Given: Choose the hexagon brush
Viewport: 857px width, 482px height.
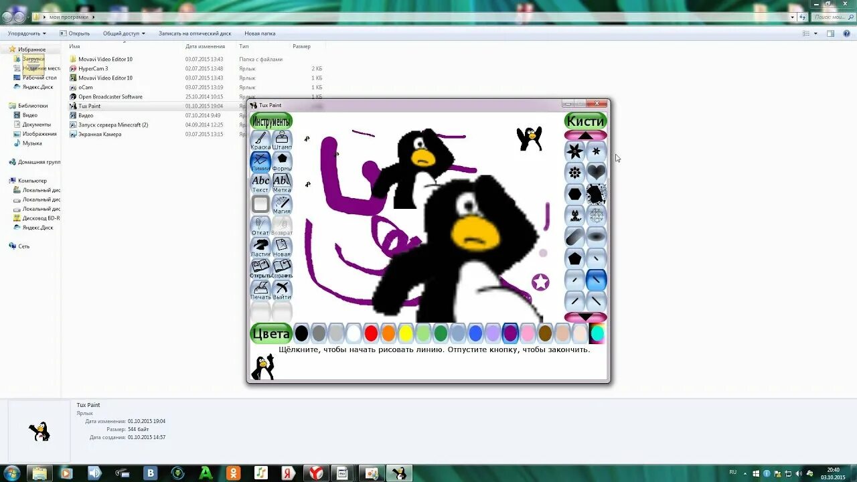Looking at the screenshot, I should (575, 194).
